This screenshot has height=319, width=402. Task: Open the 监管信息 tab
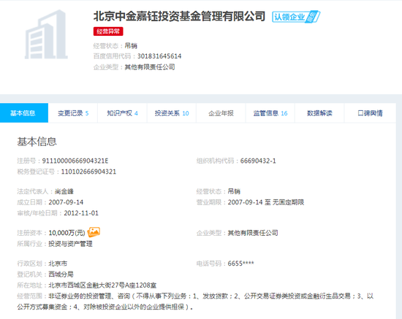[x=270, y=113]
